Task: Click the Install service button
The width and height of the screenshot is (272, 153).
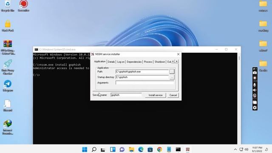Action: (x=156, y=95)
